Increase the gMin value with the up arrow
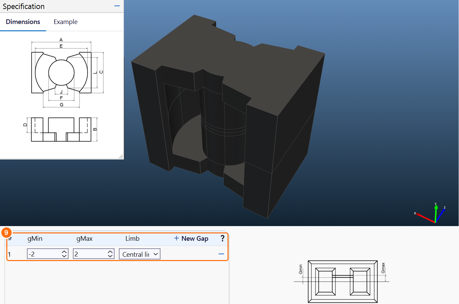Image resolution: width=459 pixels, height=304 pixels. (x=64, y=252)
